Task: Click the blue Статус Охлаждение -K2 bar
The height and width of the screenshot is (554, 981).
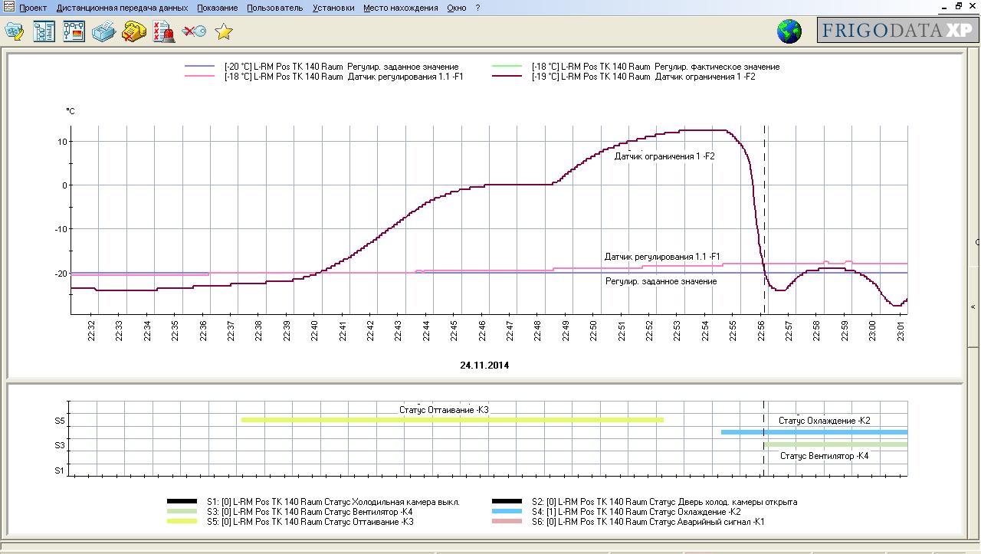Action: point(814,432)
